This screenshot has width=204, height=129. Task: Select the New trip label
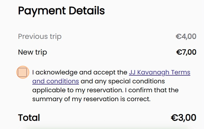point(33,52)
